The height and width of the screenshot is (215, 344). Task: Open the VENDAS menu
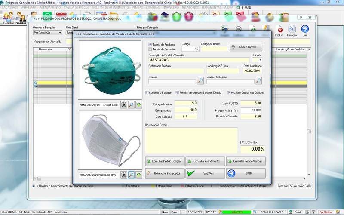(137, 7)
